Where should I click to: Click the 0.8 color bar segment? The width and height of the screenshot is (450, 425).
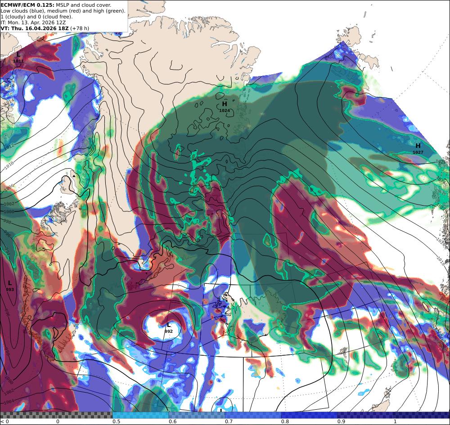coord(309,415)
